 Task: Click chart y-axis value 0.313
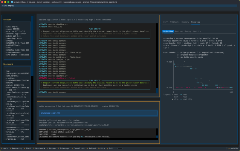tap(169, 62)
